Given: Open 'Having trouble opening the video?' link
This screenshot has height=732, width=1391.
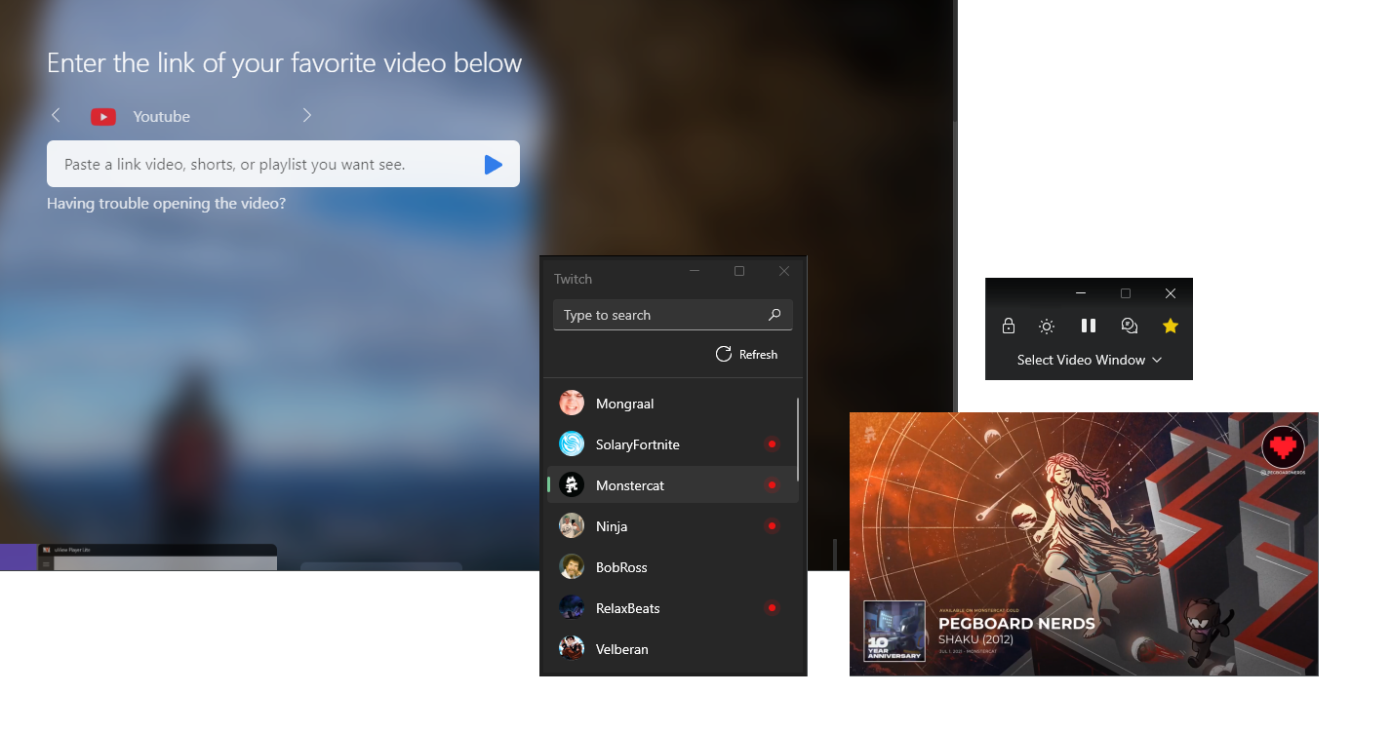Looking at the screenshot, I should (166, 204).
